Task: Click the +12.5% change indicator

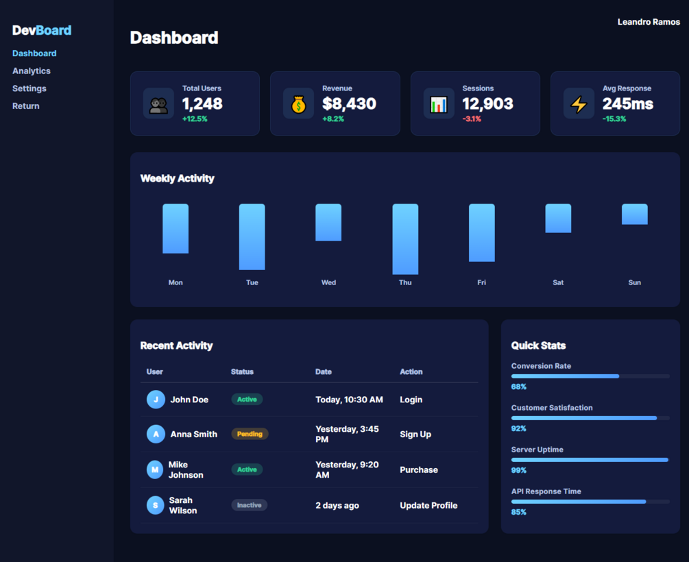Action: pos(195,119)
